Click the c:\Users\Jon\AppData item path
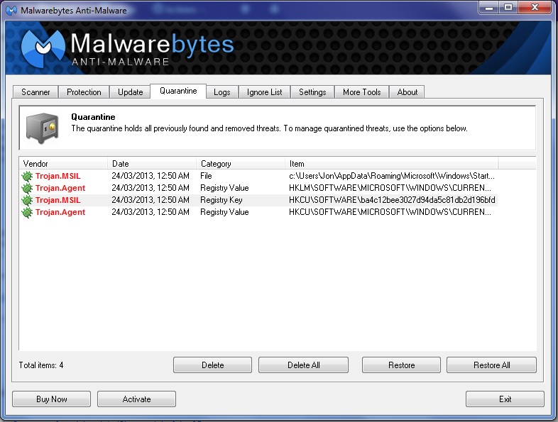 tap(392, 176)
